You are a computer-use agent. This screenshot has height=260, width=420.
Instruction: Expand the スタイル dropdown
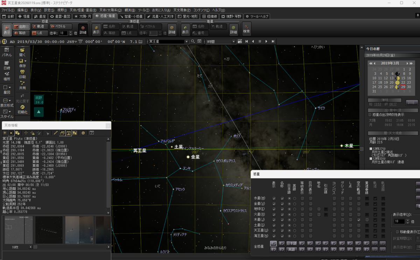10,112
